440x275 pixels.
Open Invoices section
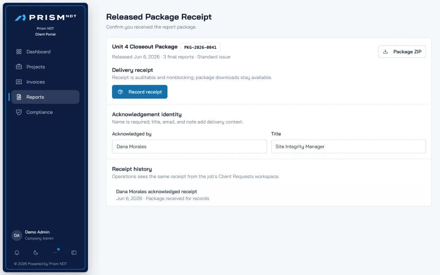pos(46,82)
